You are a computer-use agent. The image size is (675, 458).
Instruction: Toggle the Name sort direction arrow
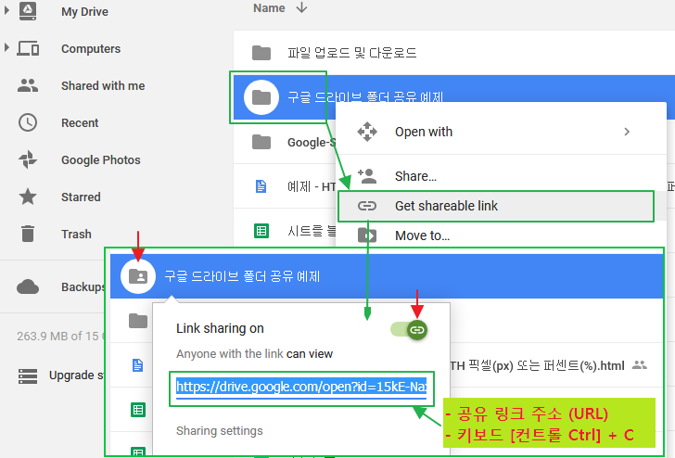point(301,7)
